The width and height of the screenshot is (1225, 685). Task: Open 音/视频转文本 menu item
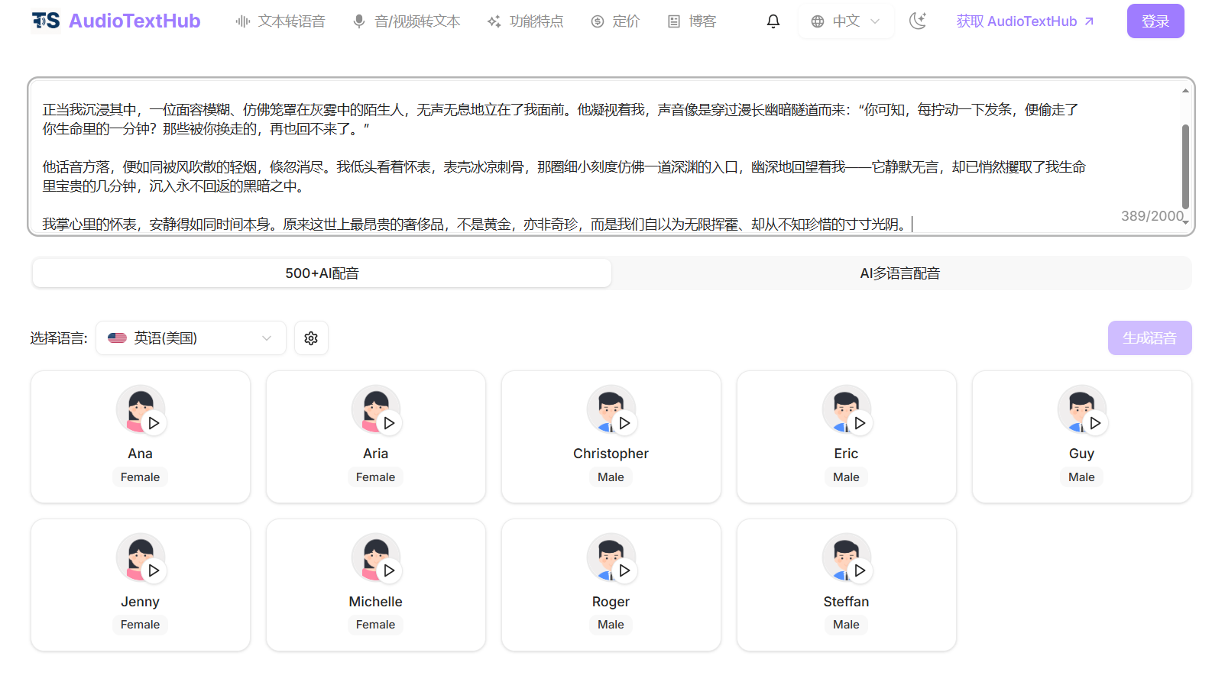click(407, 21)
